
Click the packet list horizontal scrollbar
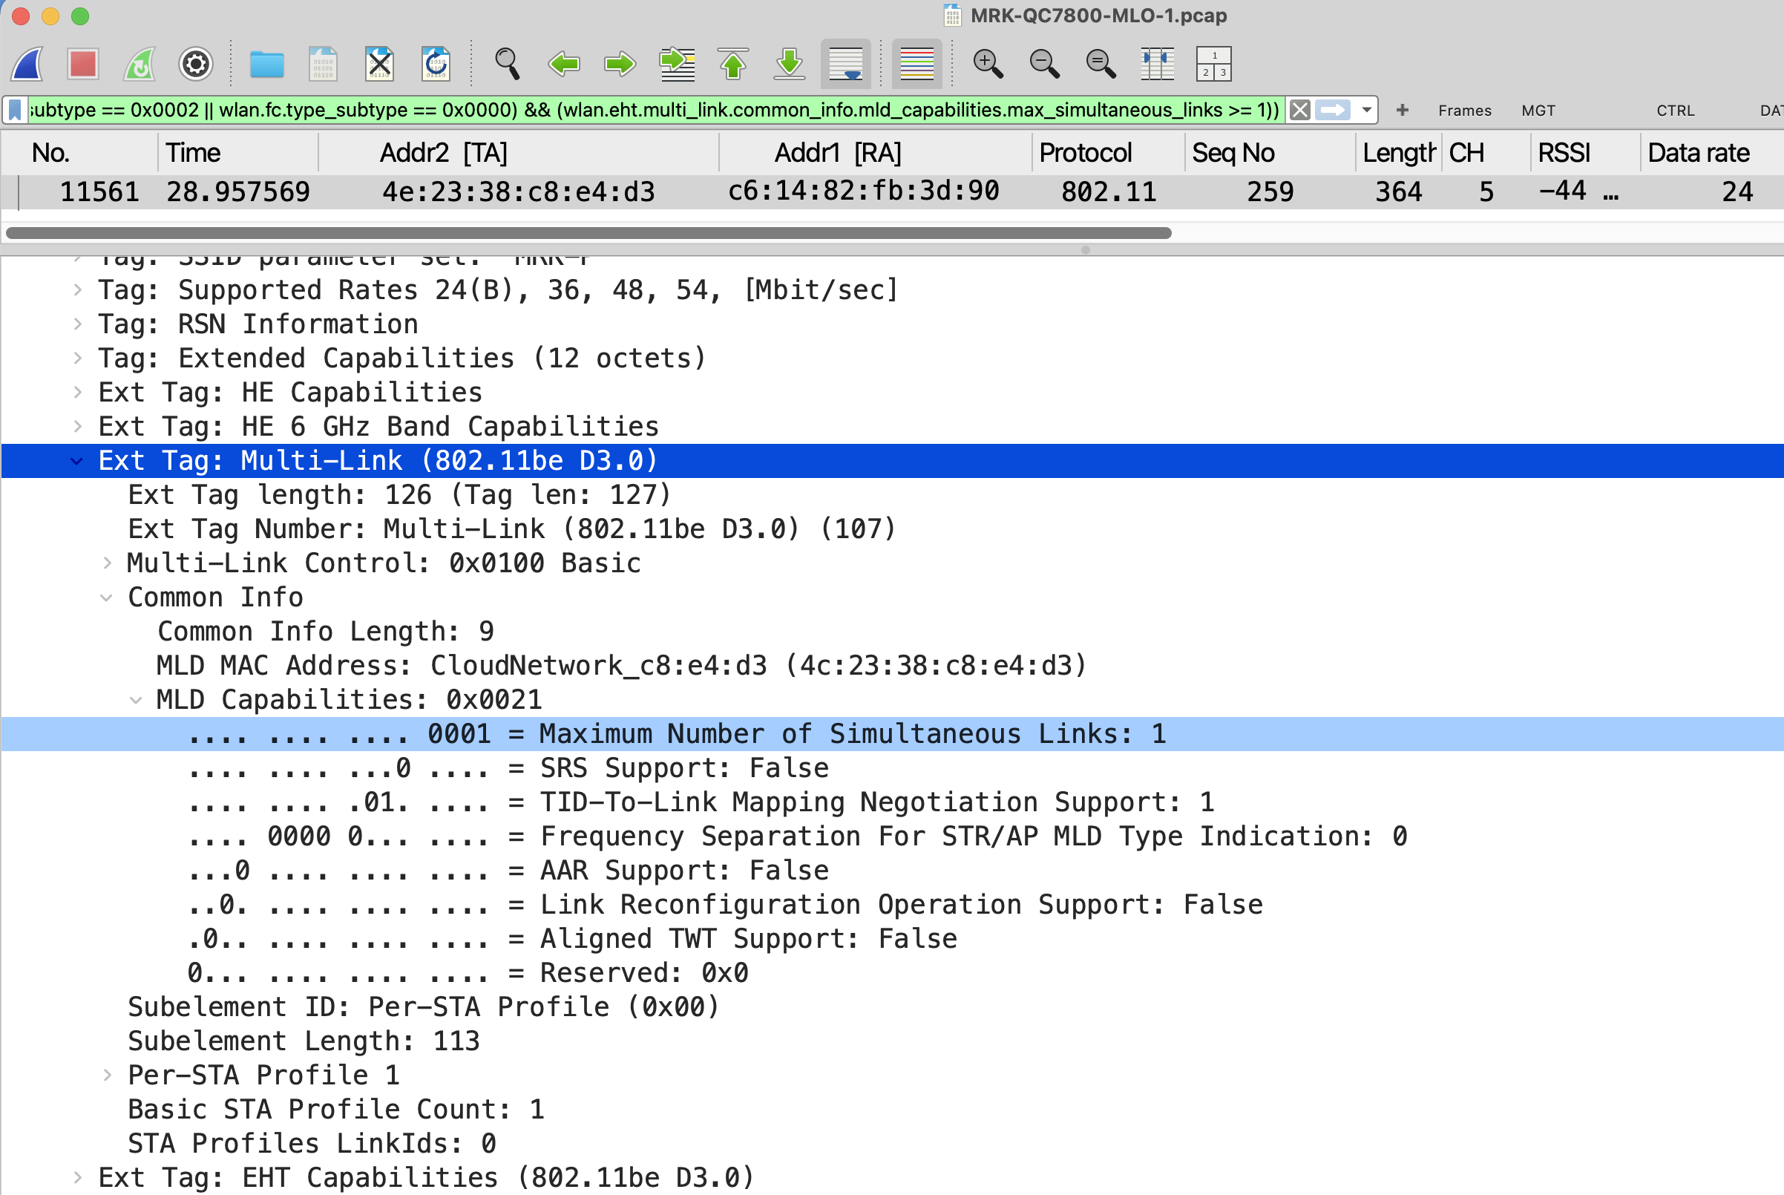click(x=588, y=233)
